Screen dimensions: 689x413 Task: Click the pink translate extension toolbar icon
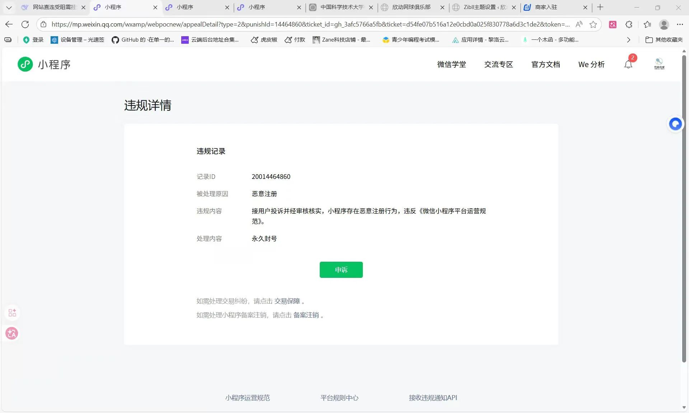(x=613, y=24)
